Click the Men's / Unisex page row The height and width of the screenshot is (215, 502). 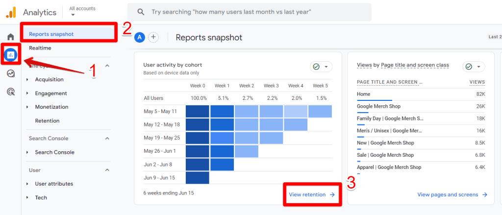(x=421, y=131)
